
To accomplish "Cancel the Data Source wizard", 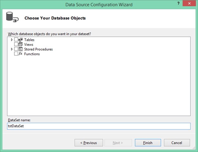I will coord(177,143).
